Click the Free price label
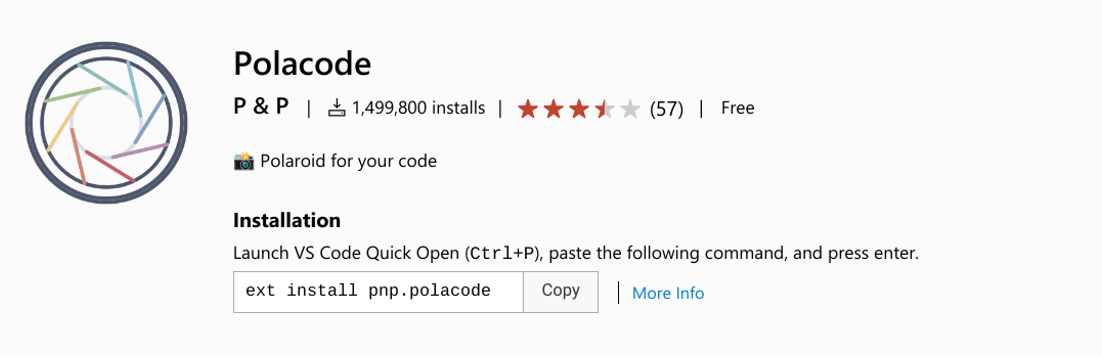Viewport: 1102px width, 363px height. click(x=738, y=108)
